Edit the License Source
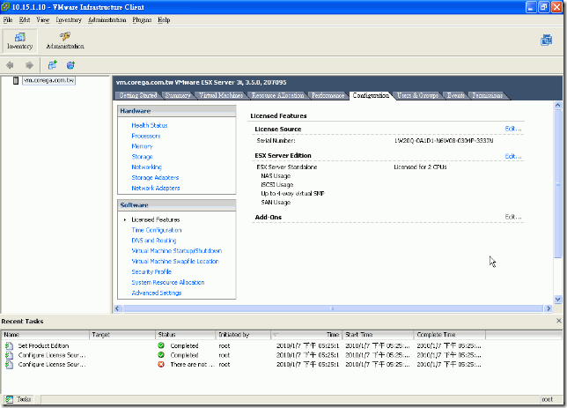This screenshot has width=567, height=408. [513, 129]
